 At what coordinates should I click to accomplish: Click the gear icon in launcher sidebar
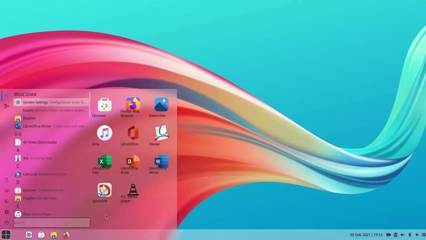click(7, 212)
